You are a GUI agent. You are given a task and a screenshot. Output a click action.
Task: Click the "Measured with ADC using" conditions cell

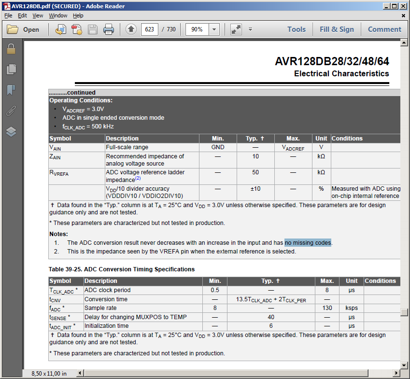(x=366, y=192)
